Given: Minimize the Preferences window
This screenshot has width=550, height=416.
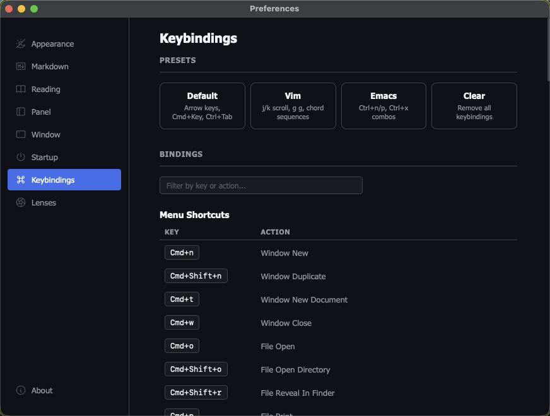Looking at the screenshot, I should [21, 9].
